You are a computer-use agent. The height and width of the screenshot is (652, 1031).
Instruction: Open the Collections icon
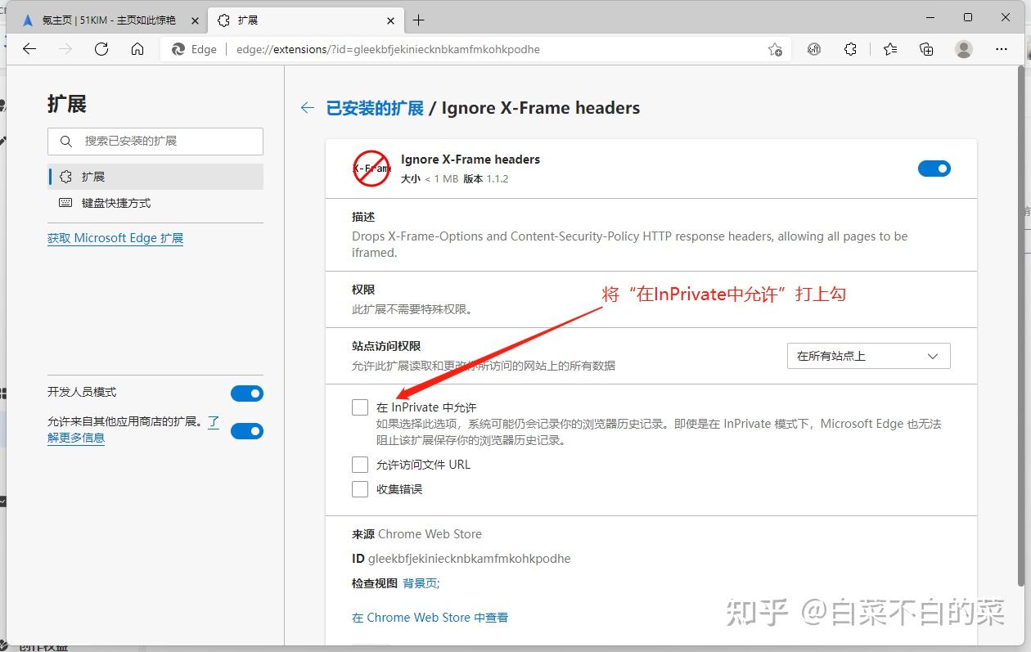pyautogui.click(x=925, y=49)
